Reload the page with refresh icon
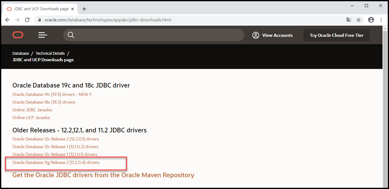Image resolution: width=389 pixels, height=189 pixels. coord(27,20)
